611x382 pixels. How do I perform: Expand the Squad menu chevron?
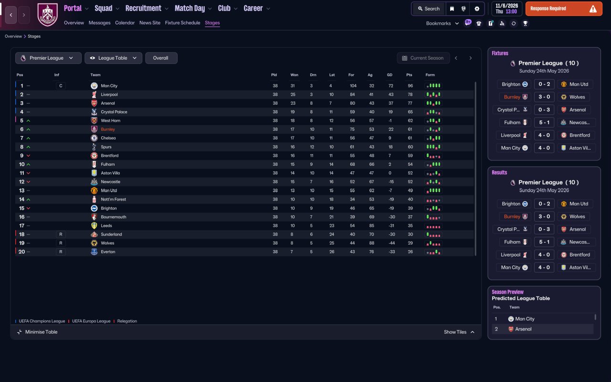click(117, 9)
